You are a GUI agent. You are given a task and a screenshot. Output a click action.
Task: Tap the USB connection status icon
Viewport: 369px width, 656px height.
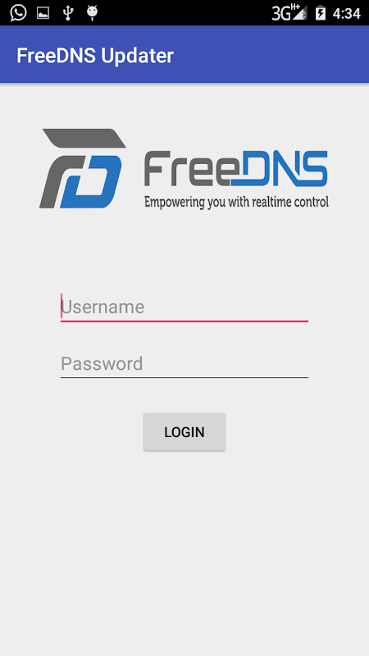pyautogui.click(x=68, y=13)
